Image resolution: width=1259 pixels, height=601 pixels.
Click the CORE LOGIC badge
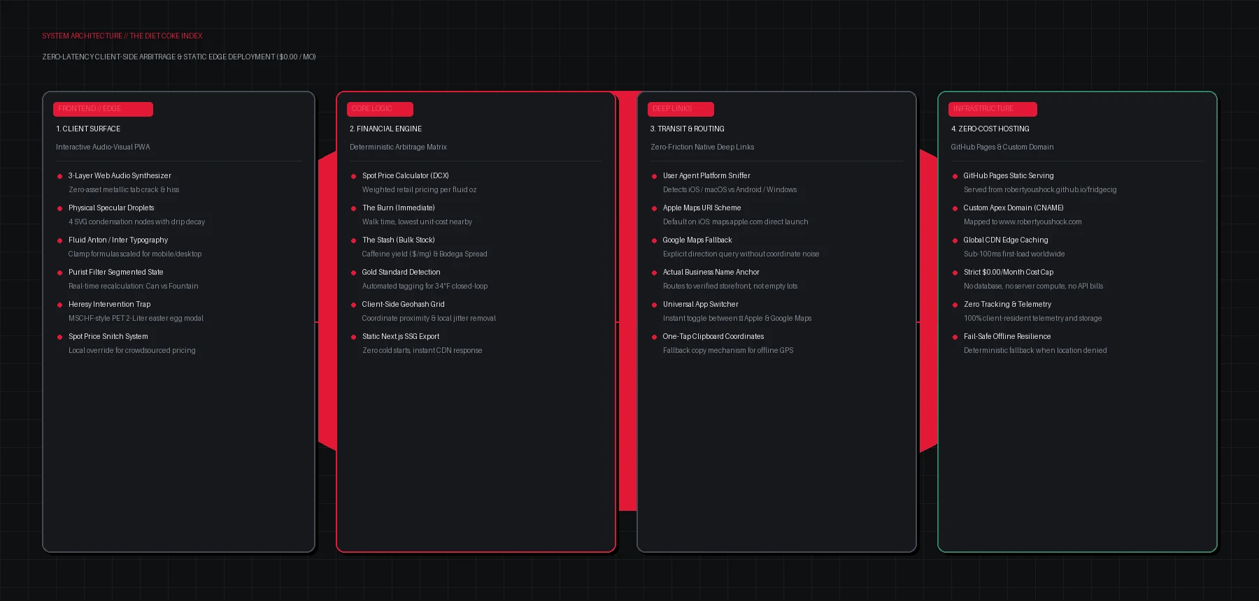pos(380,109)
